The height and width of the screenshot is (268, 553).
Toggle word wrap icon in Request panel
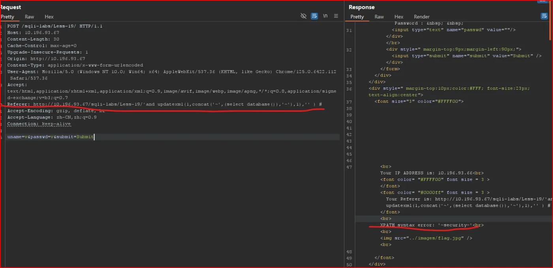[x=314, y=16]
